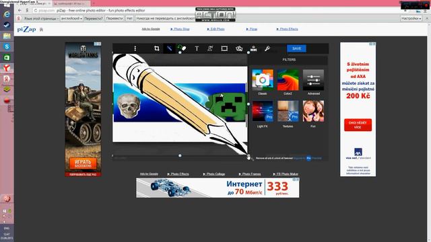Screen dimensions: 431x242
Task: Open the Textures Pro filters
Action: (288, 111)
